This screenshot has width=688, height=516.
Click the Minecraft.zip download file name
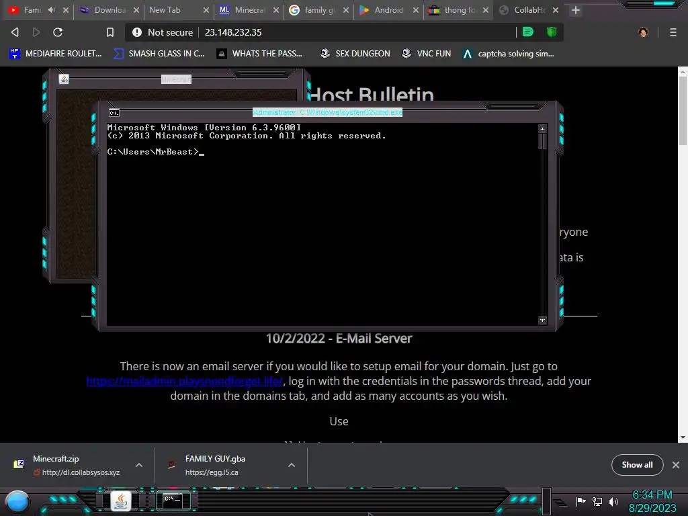56,458
